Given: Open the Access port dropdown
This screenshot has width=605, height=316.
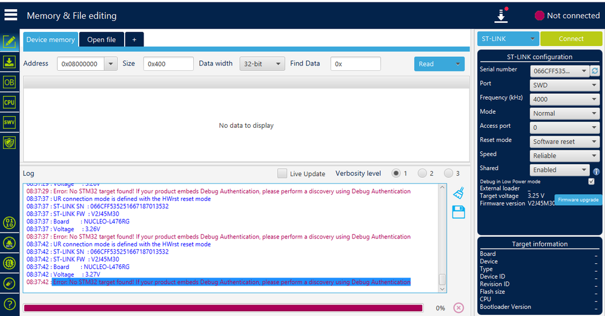Looking at the screenshot, I should pos(565,127).
